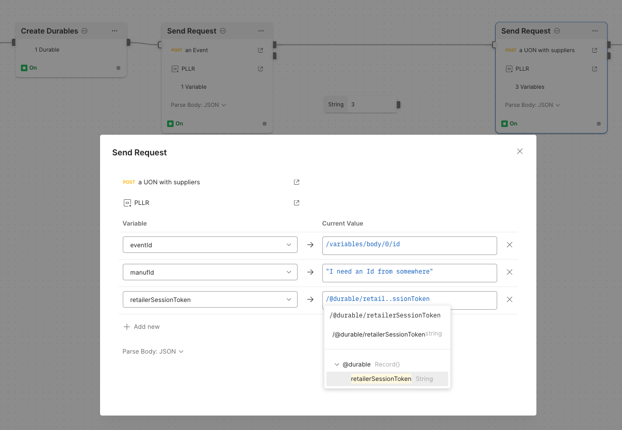Open the "a UON with suppliers" endpoint link
This screenshot has width=622, height=430.
click(297, 182)
